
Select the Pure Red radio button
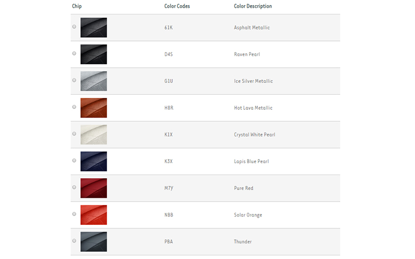tap(74, 187)
